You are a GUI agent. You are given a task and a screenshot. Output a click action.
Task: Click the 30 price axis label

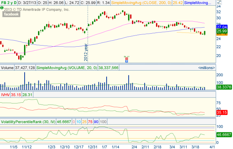(x=218, y=18)
